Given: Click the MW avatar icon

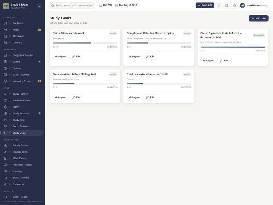Looking at the screenshot, I should click(x=242, y=6).
